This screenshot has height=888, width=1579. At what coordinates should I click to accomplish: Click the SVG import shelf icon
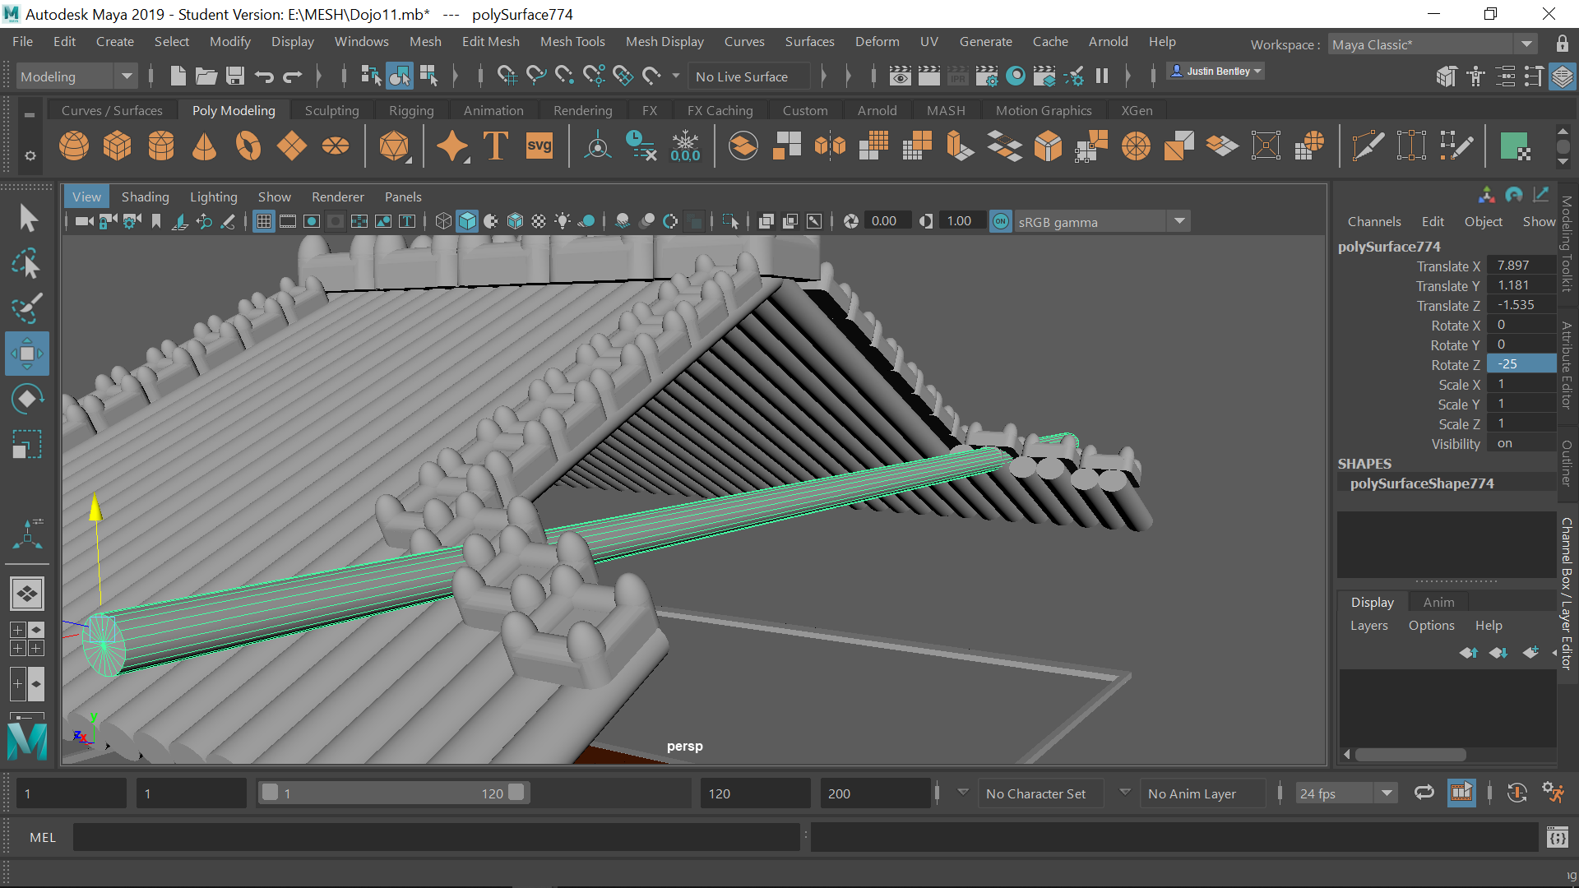pos(539,146)
